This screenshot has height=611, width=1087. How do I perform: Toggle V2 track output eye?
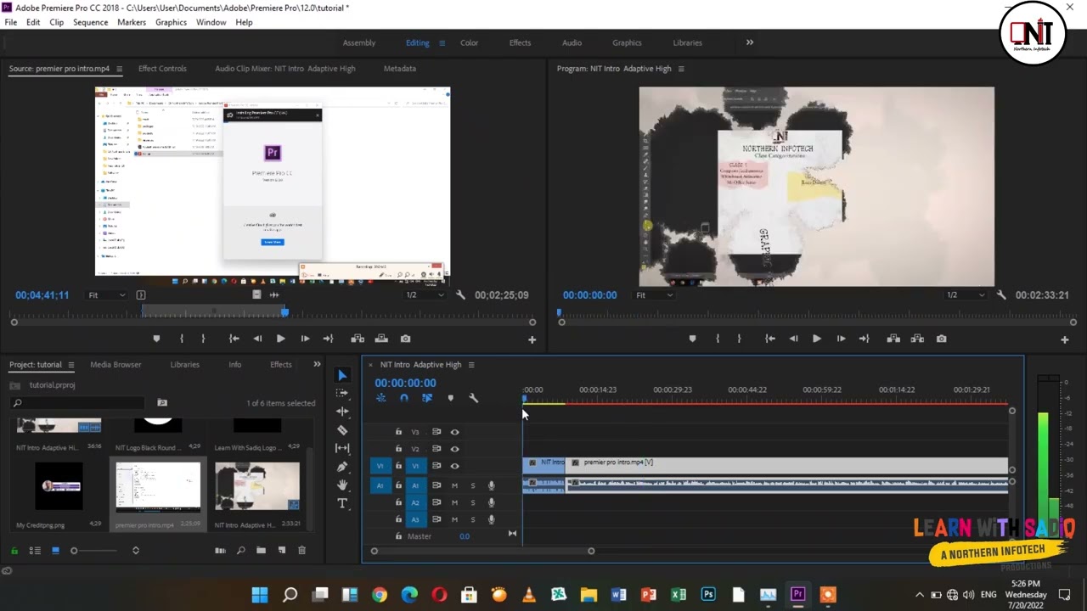point(454,449)
